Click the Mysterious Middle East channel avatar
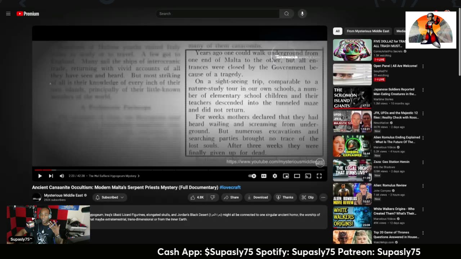 click(x=37, y=197)
